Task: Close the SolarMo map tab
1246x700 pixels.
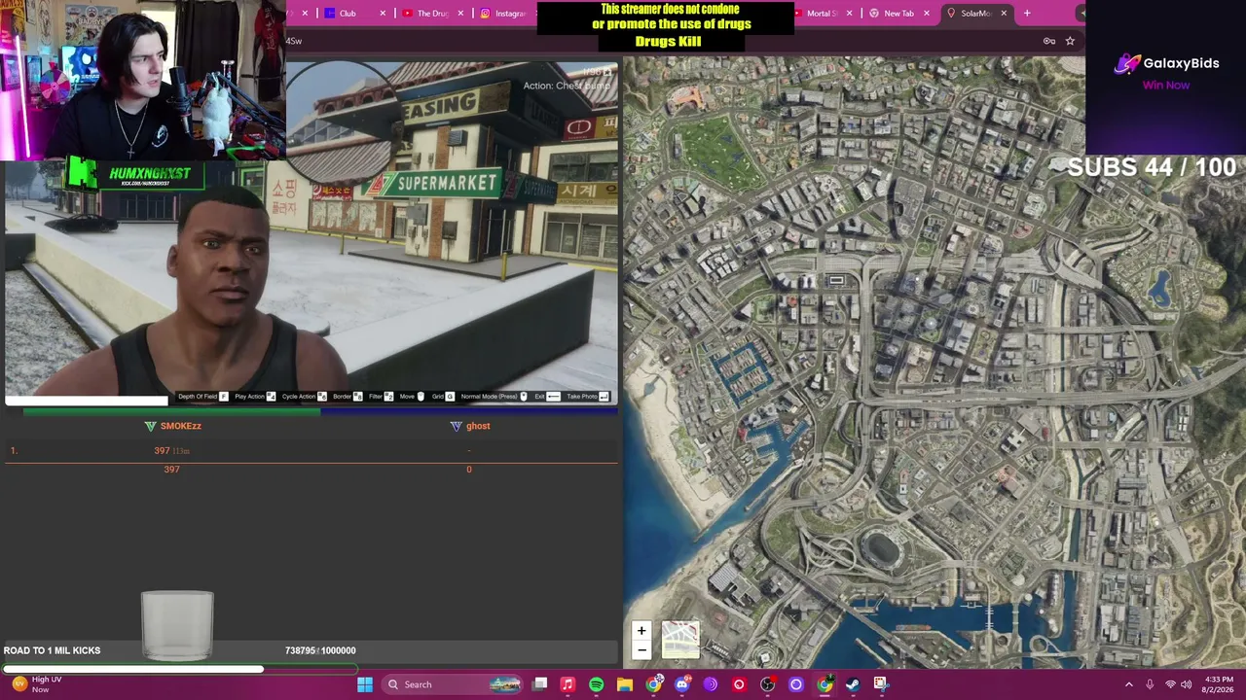Action: (1004, 14)
